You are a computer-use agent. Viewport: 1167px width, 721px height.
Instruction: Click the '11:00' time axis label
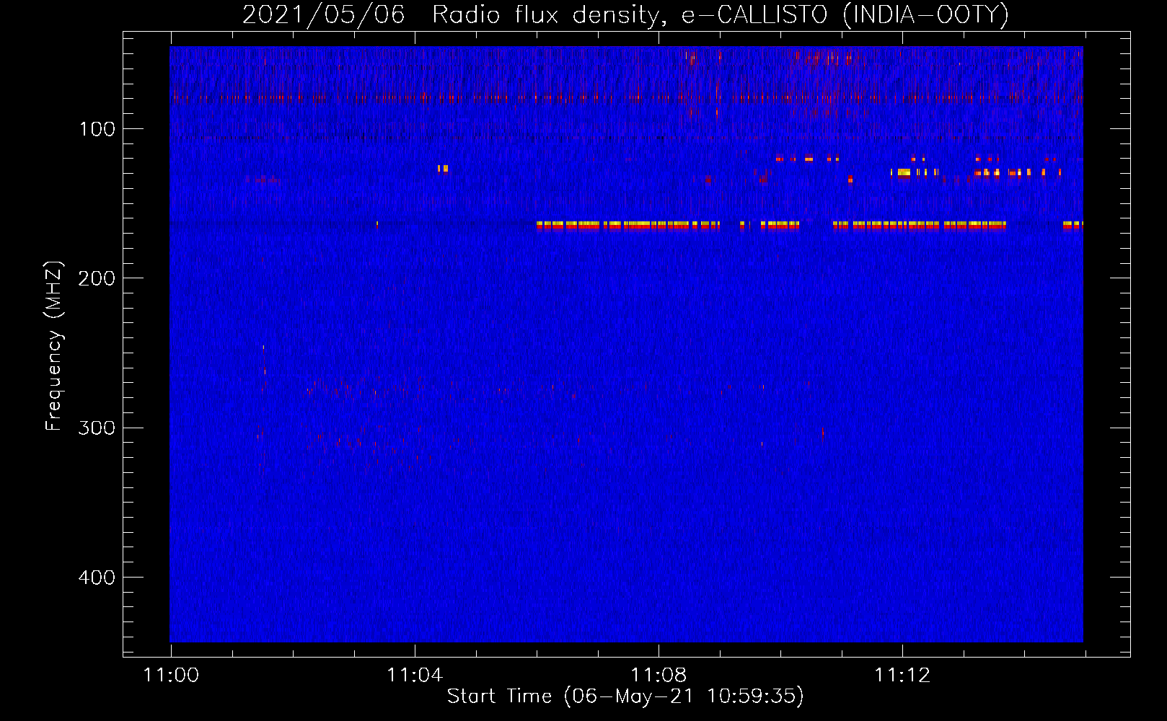[x=171, y=675]
